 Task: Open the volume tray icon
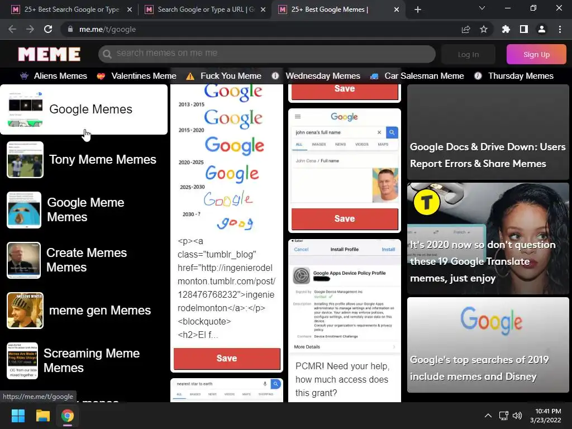tap(517, 416)
